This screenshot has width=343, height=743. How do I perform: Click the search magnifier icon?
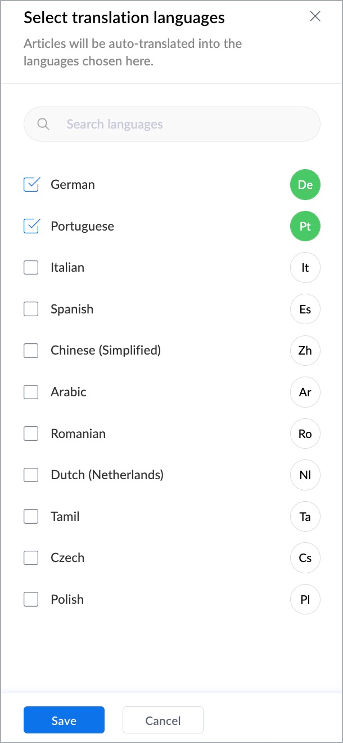coord(43,124)
